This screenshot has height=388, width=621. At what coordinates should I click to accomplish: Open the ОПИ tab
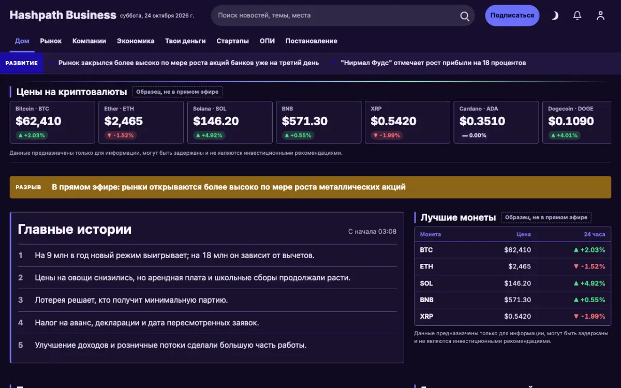(267, 41)
